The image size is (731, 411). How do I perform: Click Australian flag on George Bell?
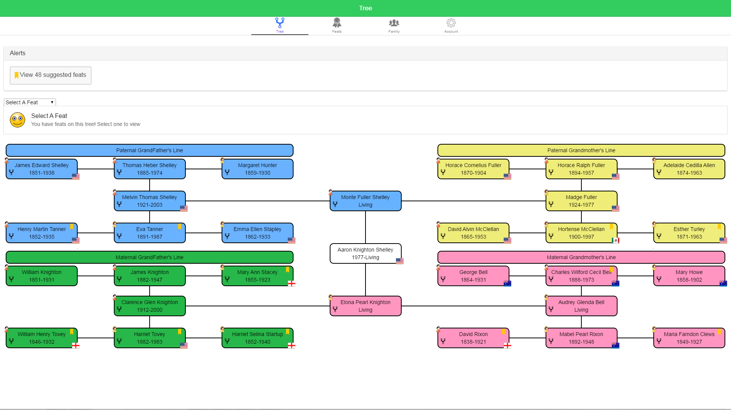point(507,283)
